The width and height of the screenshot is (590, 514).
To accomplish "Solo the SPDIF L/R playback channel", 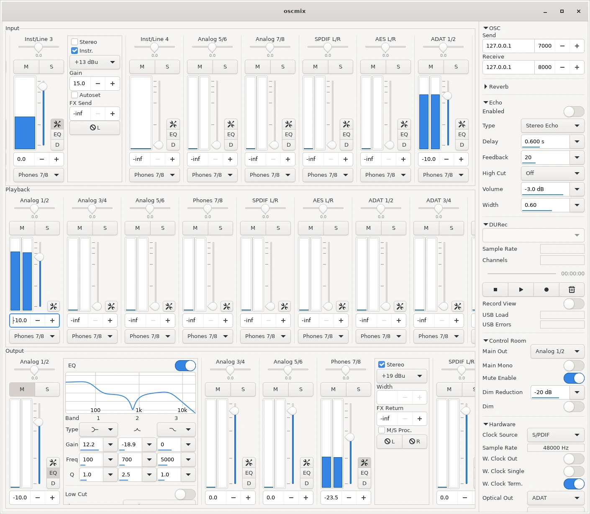I will click(278, 228).
